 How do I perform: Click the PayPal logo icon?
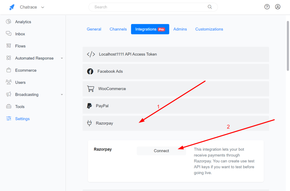(x=89, y=106)
